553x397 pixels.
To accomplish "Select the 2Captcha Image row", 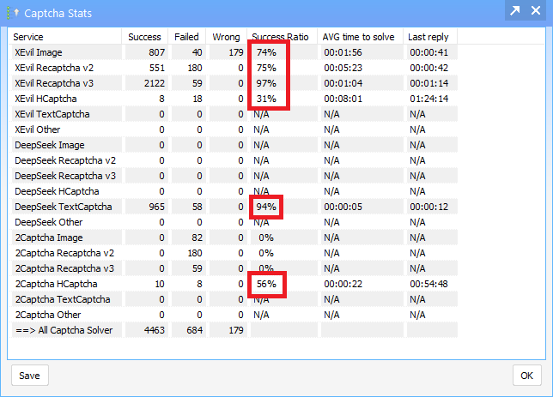I will pyautogui.click(x=234, y=238).
